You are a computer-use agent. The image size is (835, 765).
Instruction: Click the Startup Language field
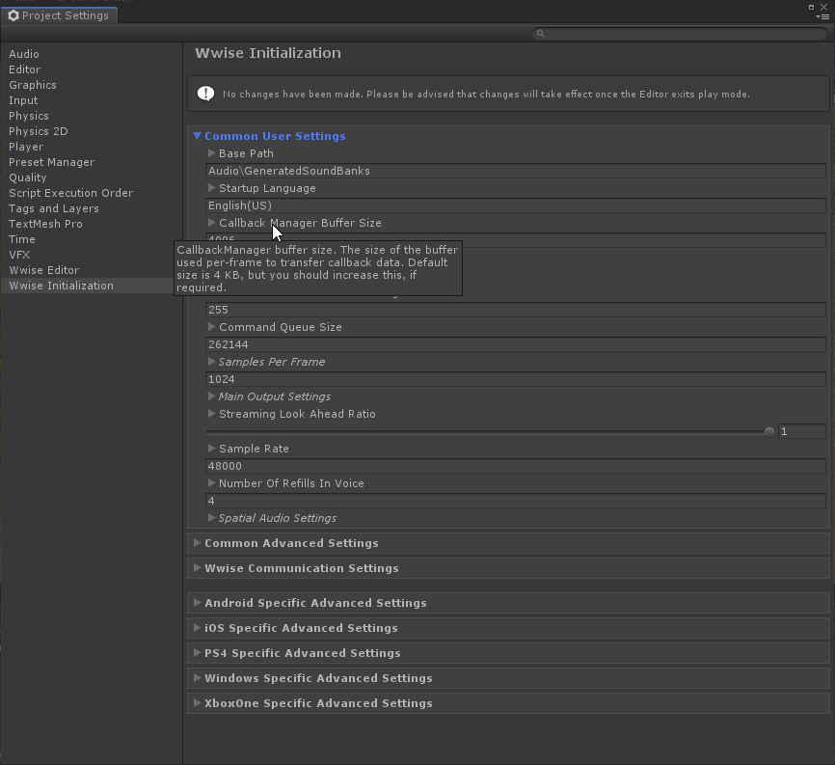(516, 205)
